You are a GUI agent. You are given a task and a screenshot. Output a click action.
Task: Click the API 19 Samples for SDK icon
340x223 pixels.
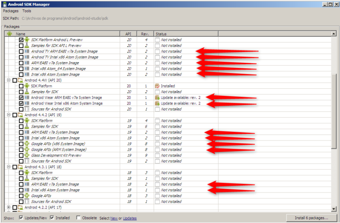(27, 126)
